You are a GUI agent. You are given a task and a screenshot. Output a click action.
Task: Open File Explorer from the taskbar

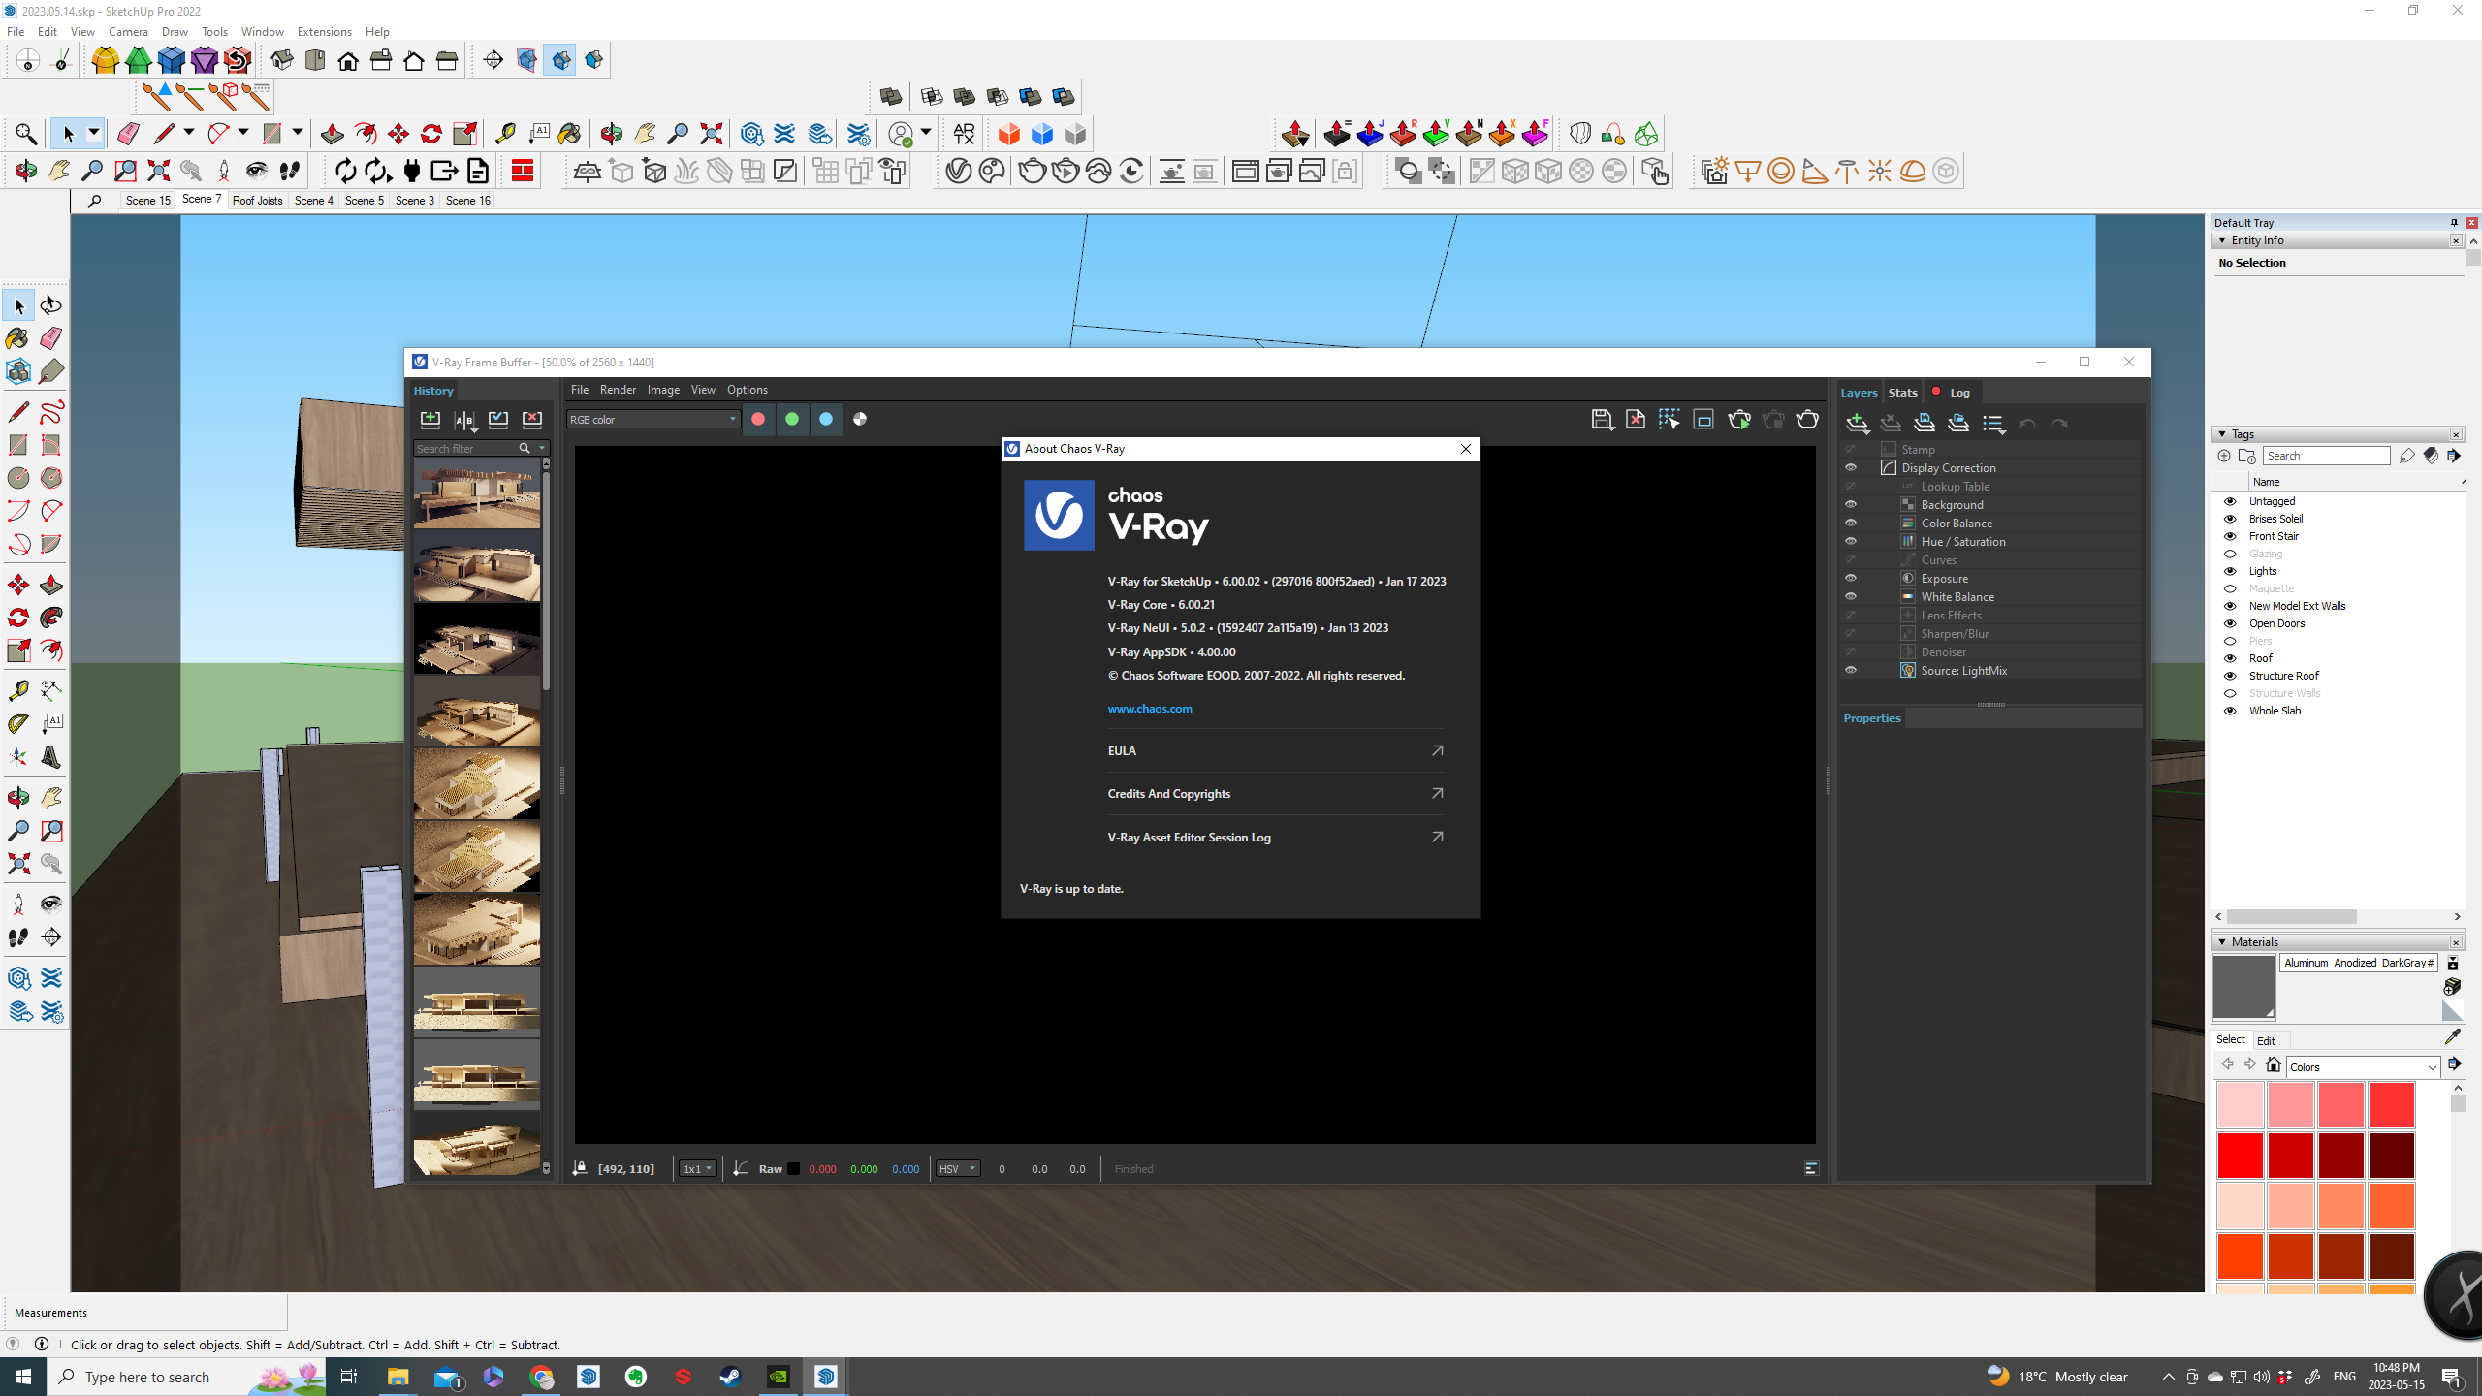[x=398, y=1377]
